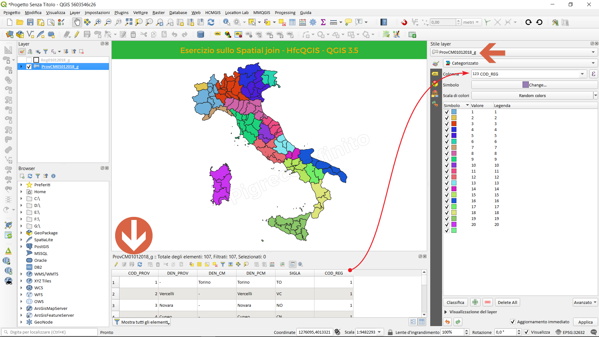Viewport: 599px width, 337px height.
Task: Expand the GeoPackage browser item
Action: point(21,233)
